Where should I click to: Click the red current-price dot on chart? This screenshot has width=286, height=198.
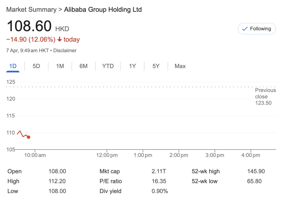tap(28, 137)
